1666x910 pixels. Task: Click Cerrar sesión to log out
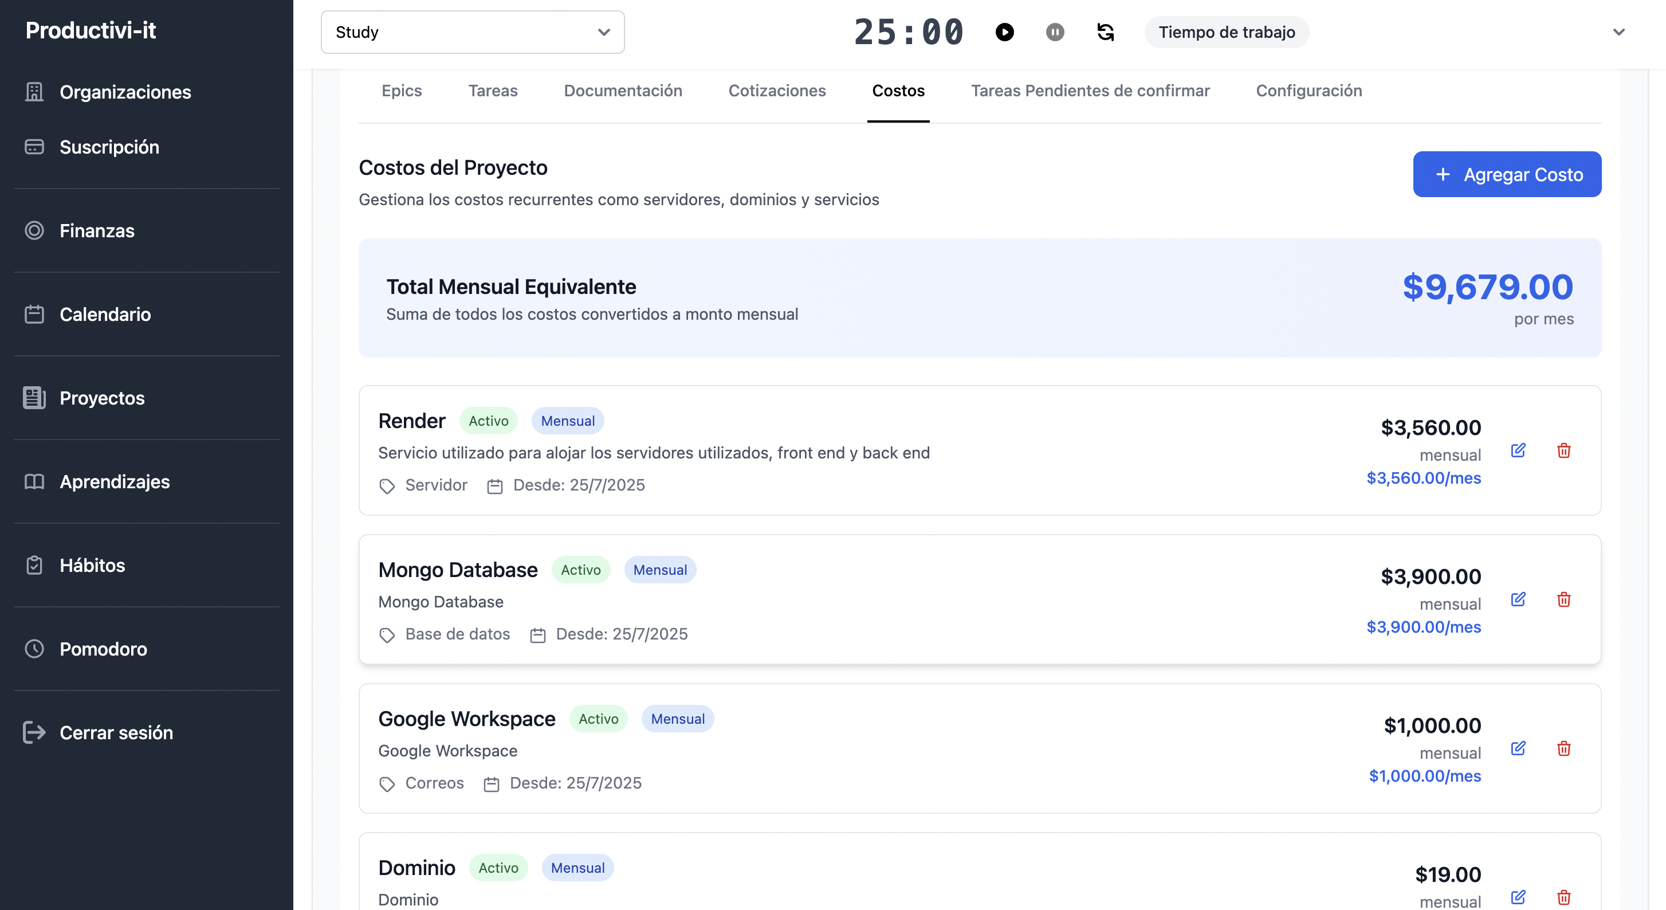(116, 732)
